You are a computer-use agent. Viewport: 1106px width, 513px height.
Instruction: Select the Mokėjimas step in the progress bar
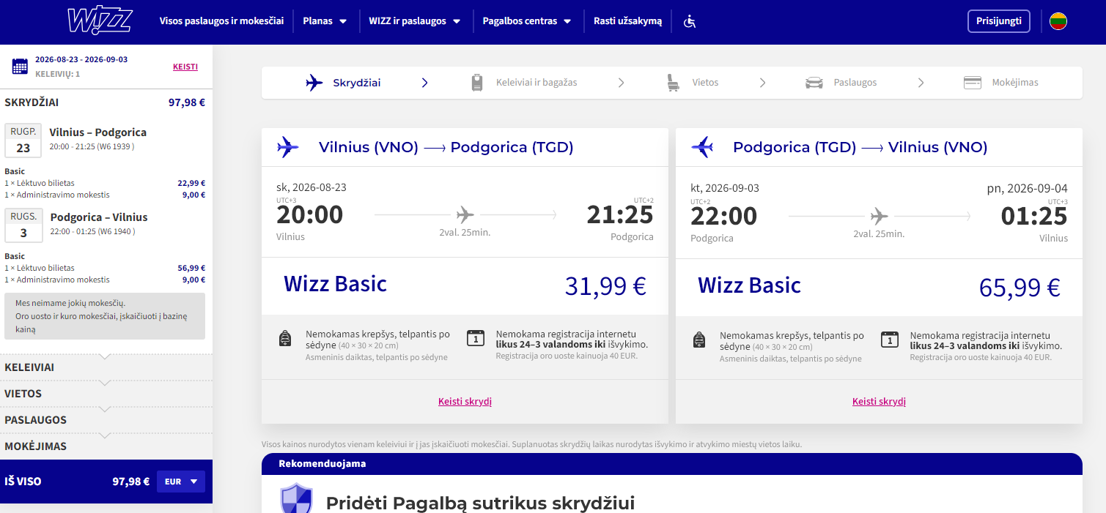pos(1000,83)
